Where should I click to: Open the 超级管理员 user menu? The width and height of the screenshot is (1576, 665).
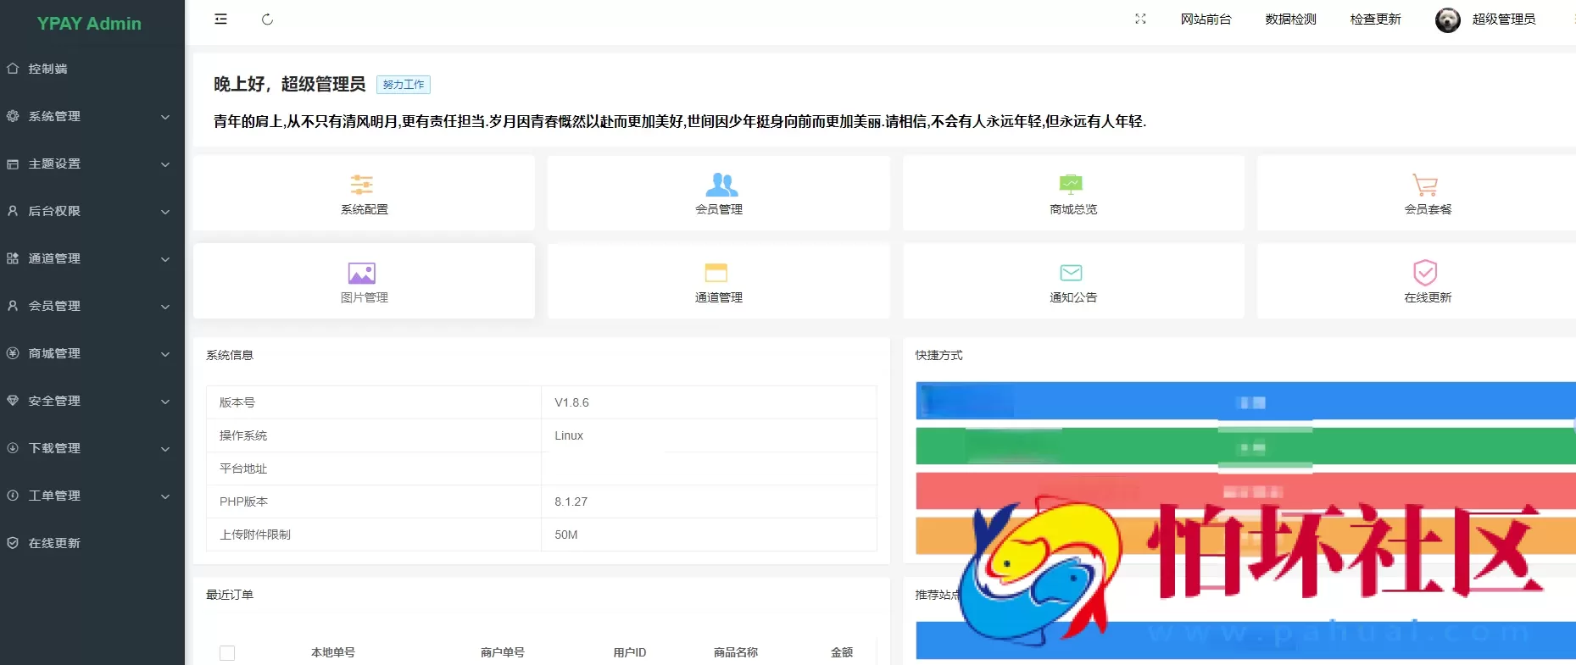1503,19
